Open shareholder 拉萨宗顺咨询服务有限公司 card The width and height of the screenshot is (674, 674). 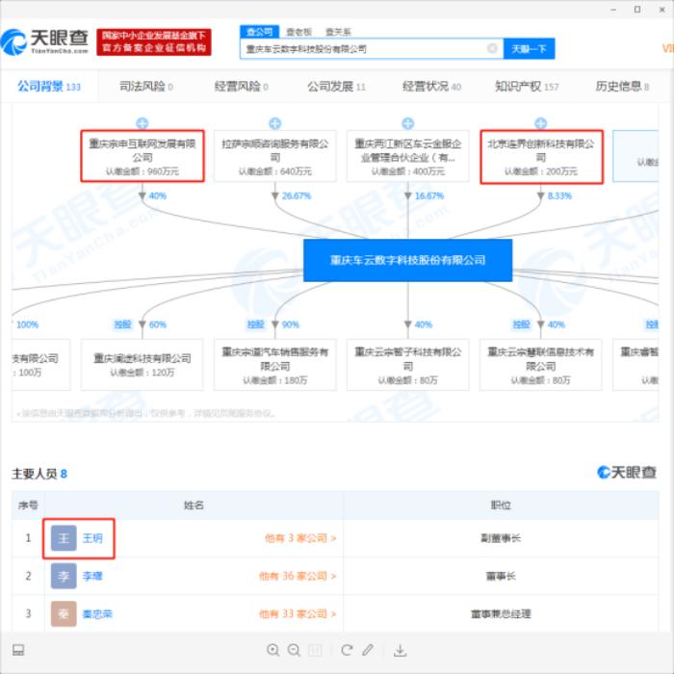tap(275, 156)
